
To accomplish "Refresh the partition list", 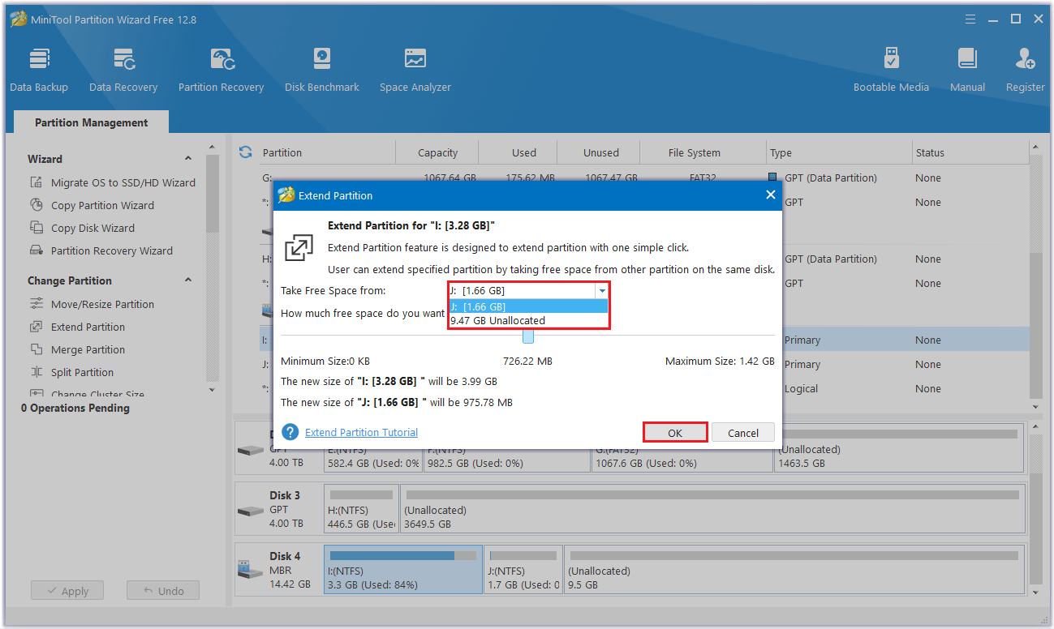I will (x=246, y=152).
